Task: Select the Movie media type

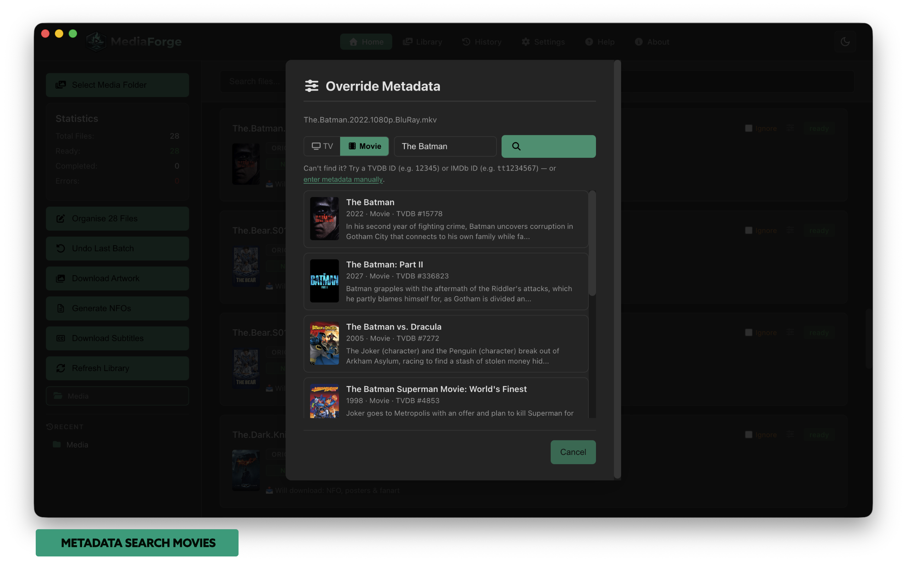Action: coord(364,146)
